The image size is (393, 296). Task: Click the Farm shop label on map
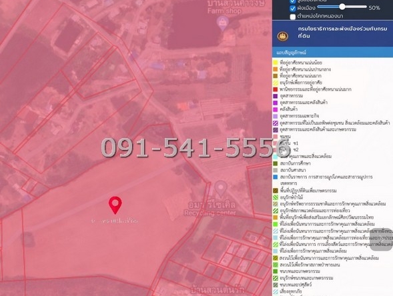coord(225,11)
